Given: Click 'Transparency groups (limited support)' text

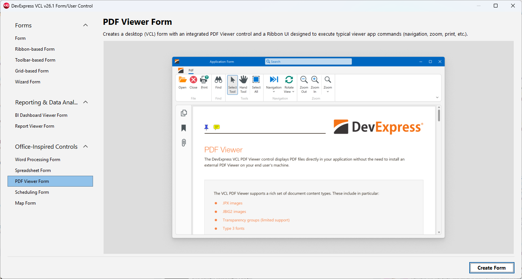Looking at the screenshot, I should pos(256,220).
